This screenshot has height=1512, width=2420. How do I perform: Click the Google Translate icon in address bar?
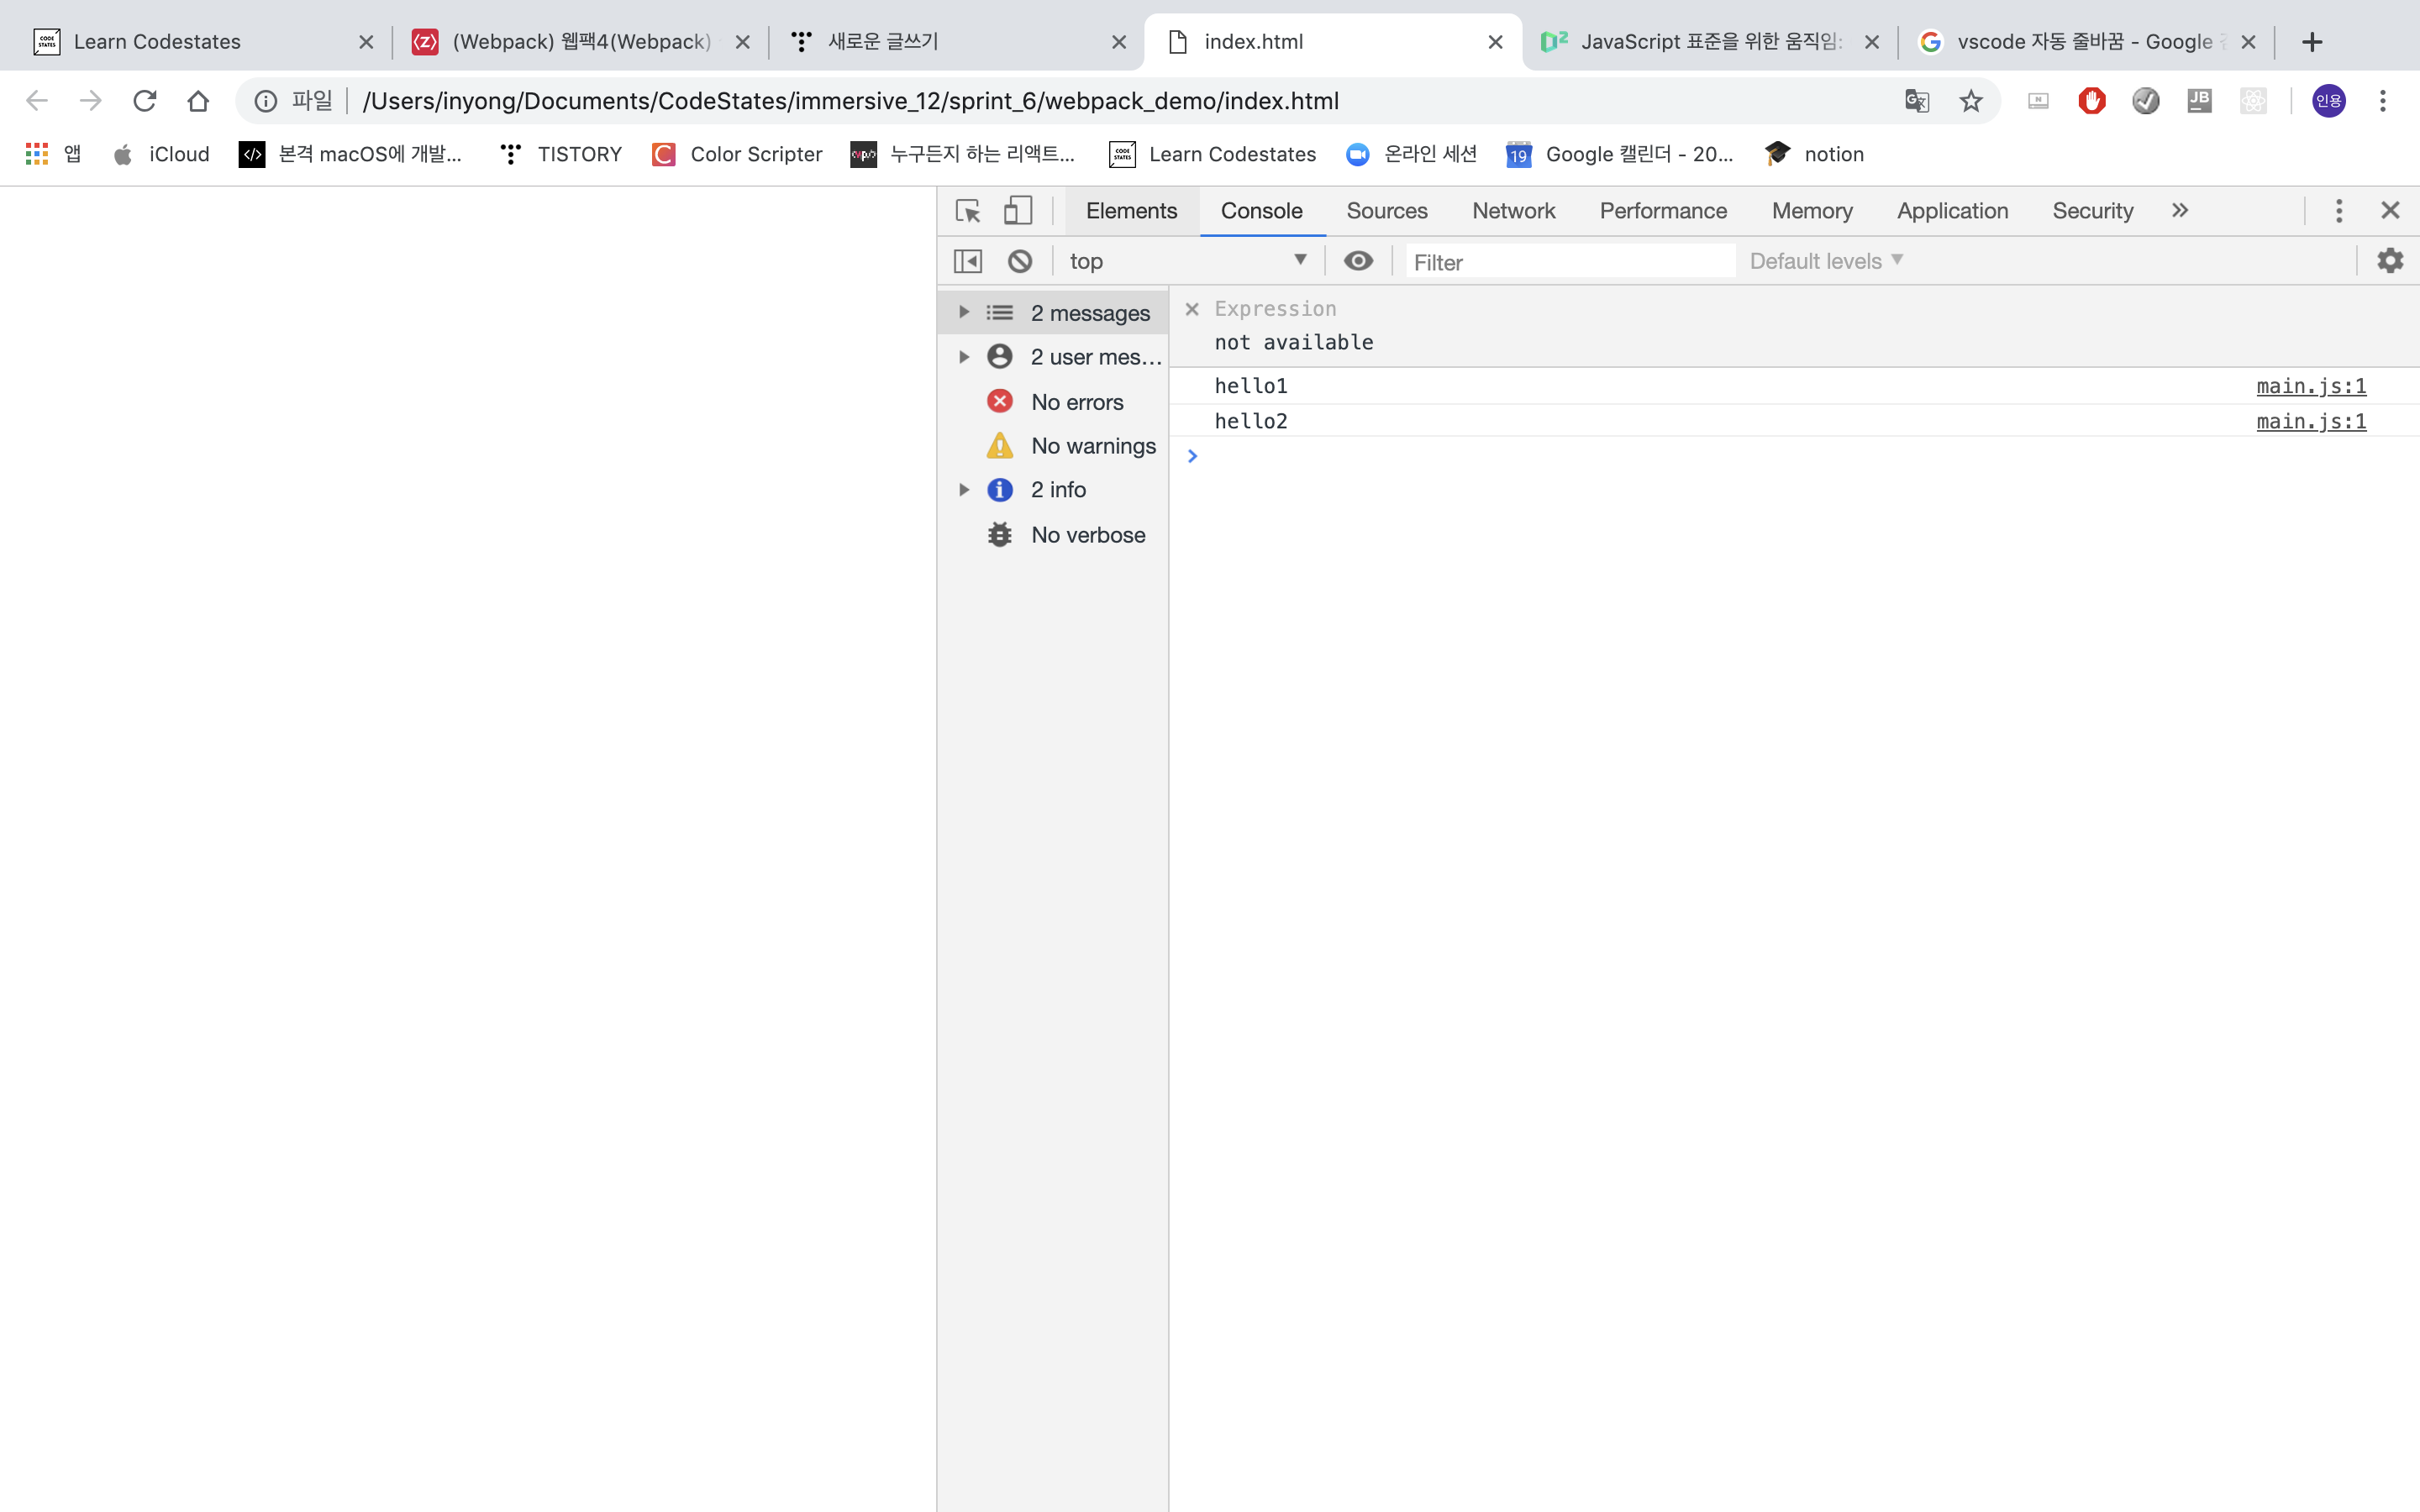pyautogui.click(x=1916, y=101)
